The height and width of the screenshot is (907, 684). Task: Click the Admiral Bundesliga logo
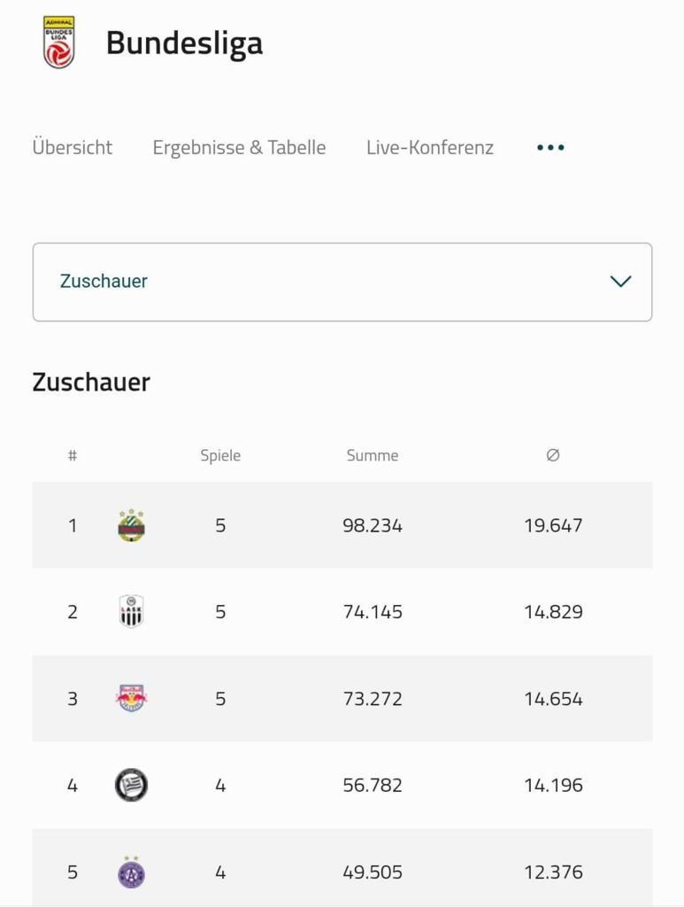click(58, 42)
